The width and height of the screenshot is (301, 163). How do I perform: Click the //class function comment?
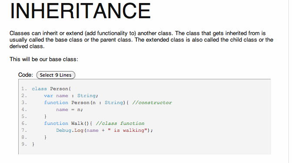(x=120, y=124)
